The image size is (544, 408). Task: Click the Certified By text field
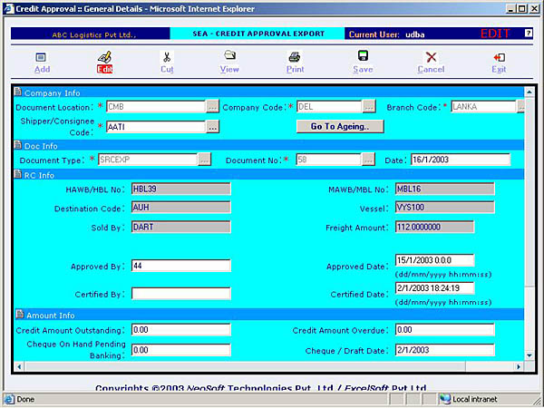click(x=180, y=294)
